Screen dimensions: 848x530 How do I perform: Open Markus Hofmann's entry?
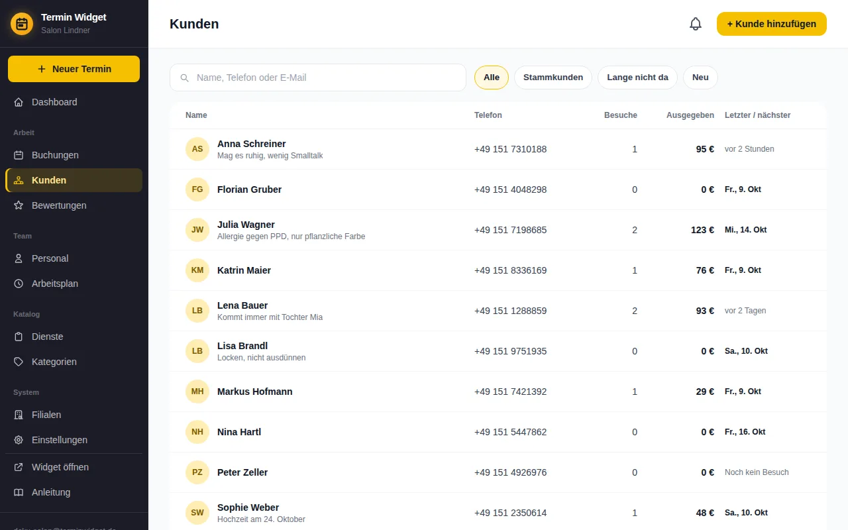tap(498, 392)
